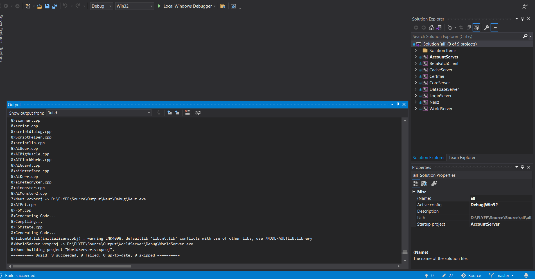Navigate backward in the main toolbar

point(6,6)
